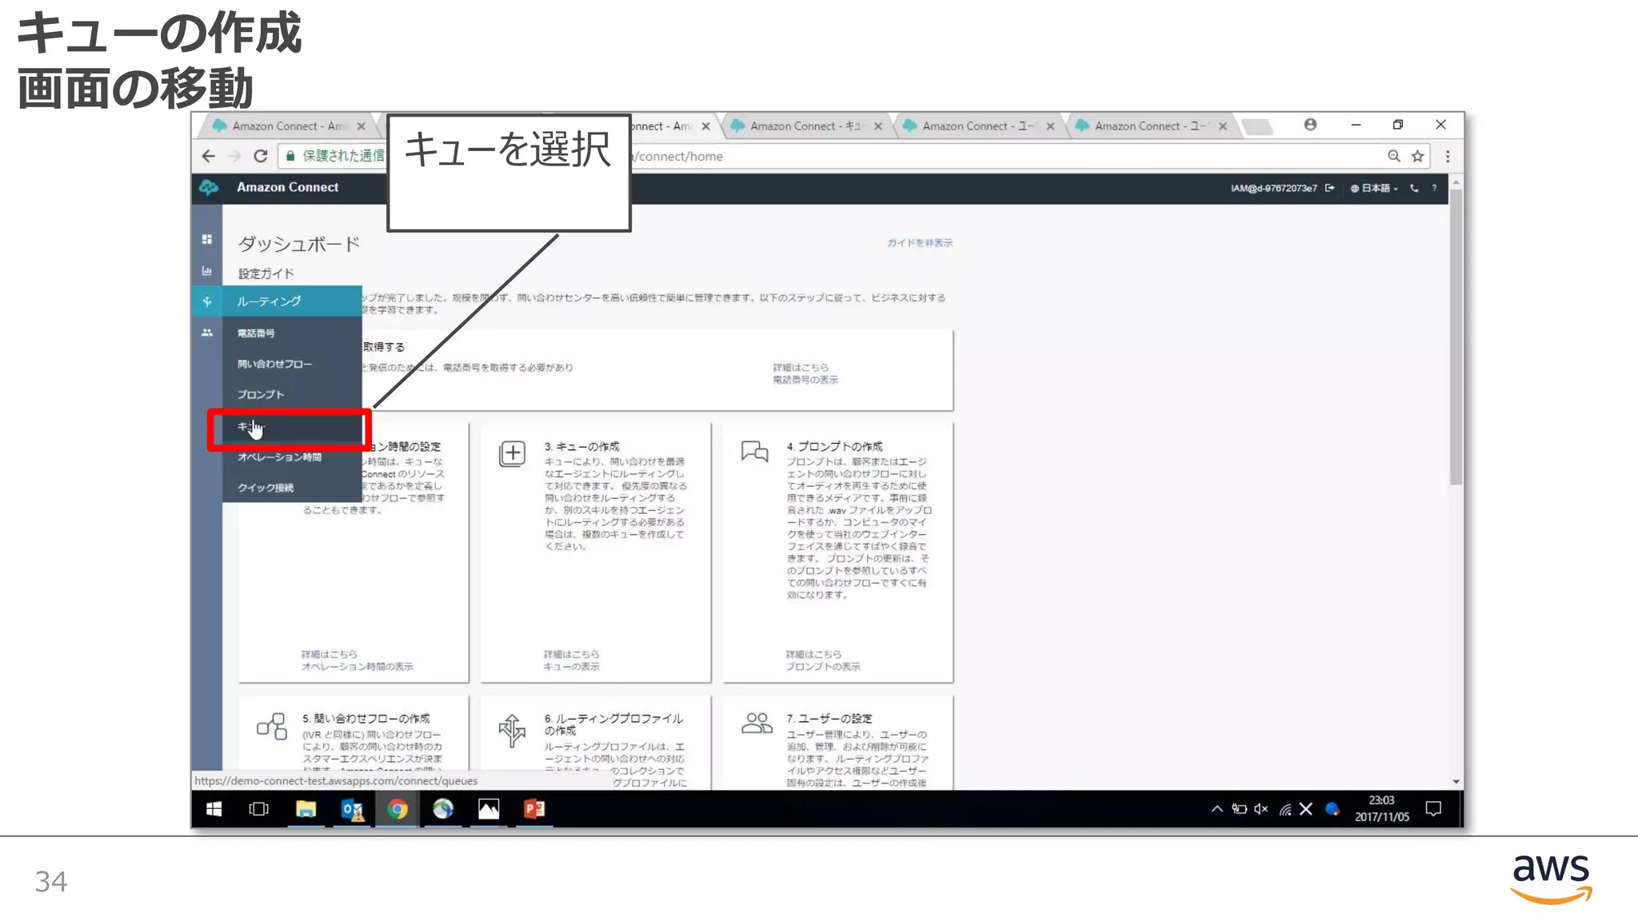Click 詳細はこちら on queue creation card
This screenshot has height=921, width=1638.
[x=571, y=654]
